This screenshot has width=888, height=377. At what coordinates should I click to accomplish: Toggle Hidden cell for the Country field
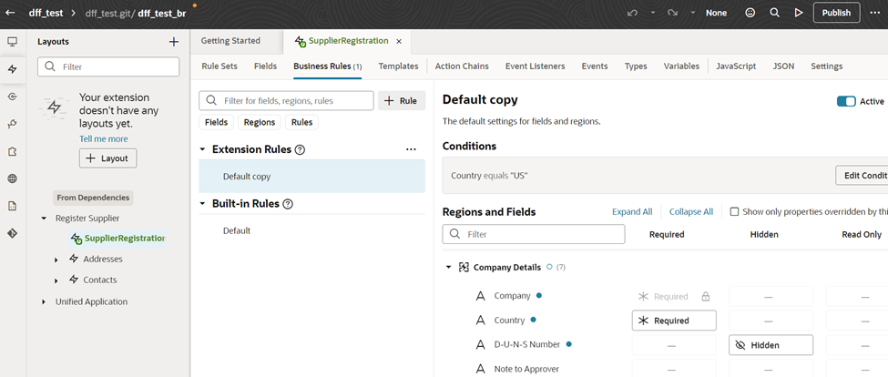pos(771,321)
